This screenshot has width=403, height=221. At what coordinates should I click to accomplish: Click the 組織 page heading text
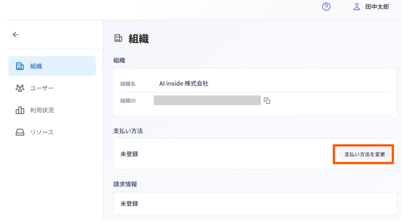click(139, 39)
